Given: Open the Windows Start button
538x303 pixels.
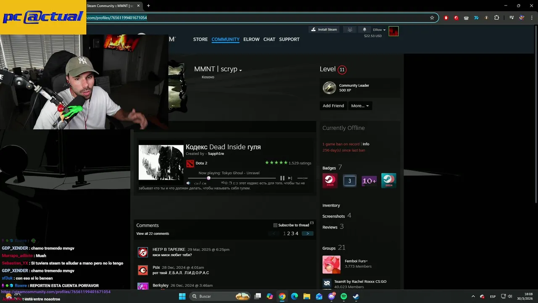Looking at the screenshot, I should tap(182, 296).
